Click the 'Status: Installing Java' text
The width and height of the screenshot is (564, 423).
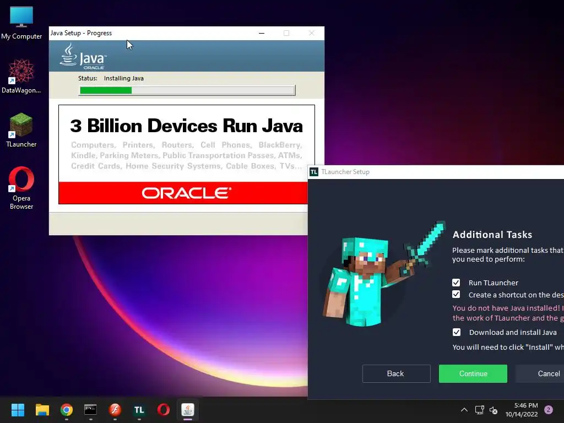(x=111, y=78)
